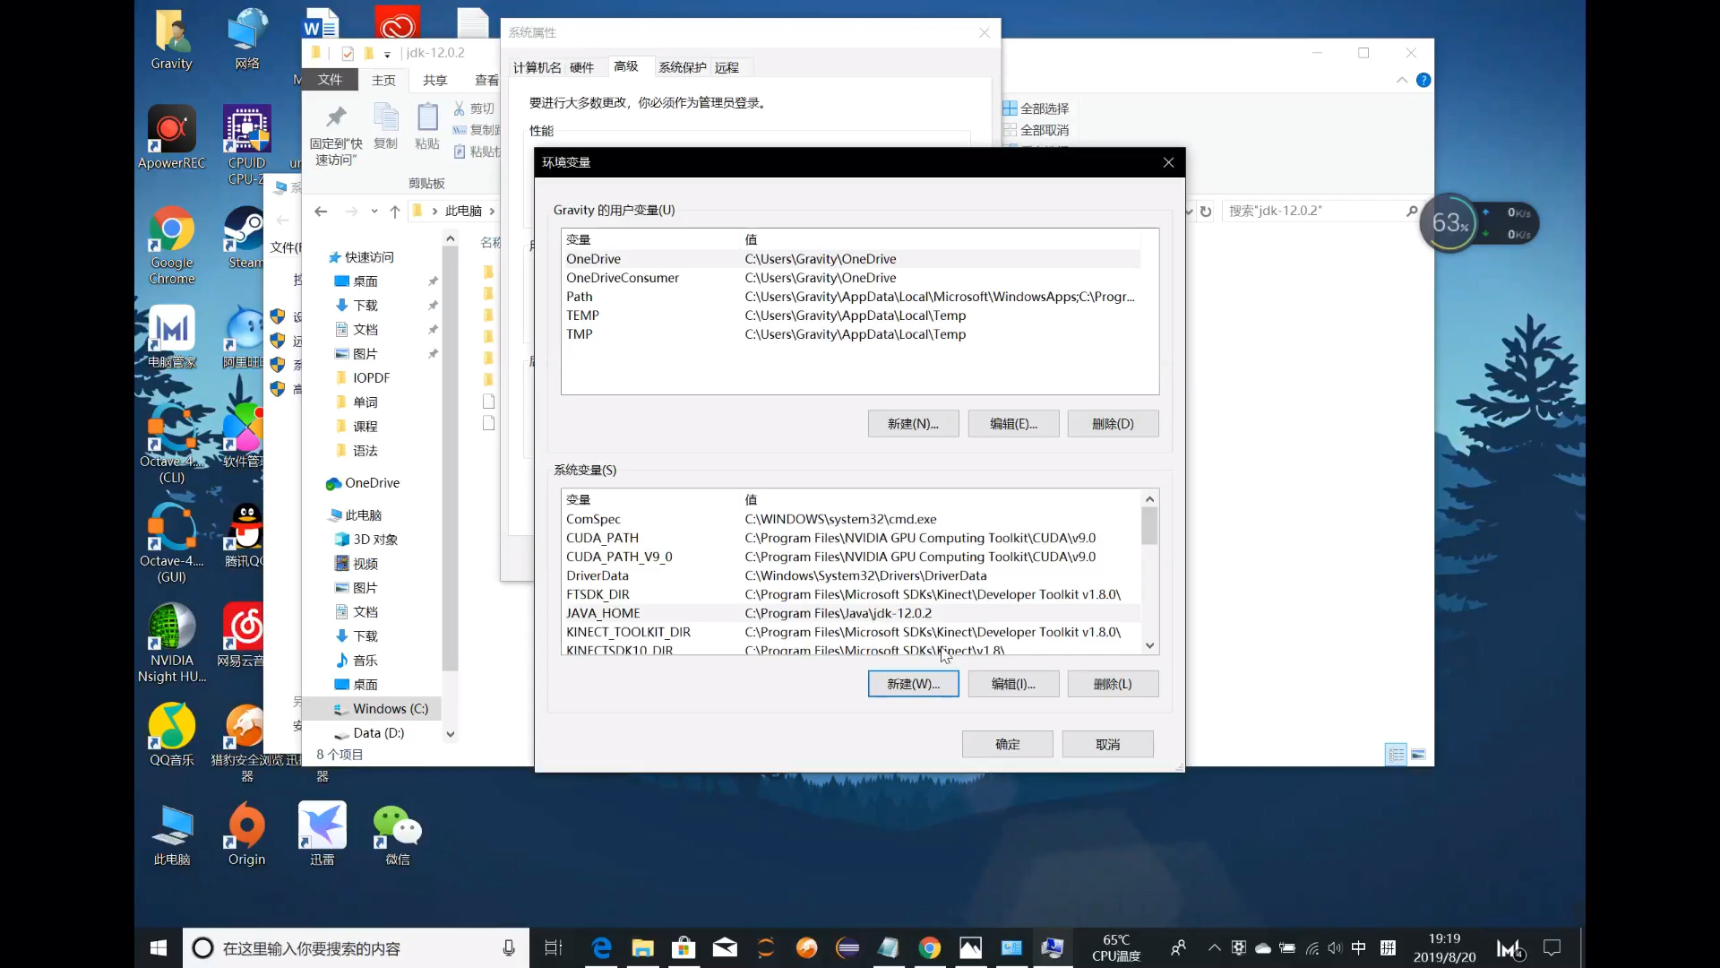Image resolution: width=1720 pixels, height=968 pixels.
Task: Click the 确定 confirm button
Action: coord(1007,743)
